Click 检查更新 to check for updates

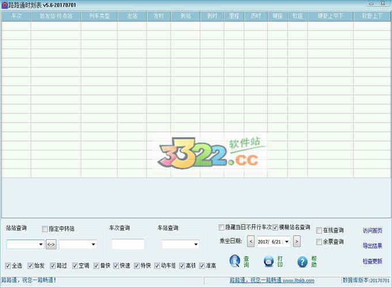tap(372, 261)
